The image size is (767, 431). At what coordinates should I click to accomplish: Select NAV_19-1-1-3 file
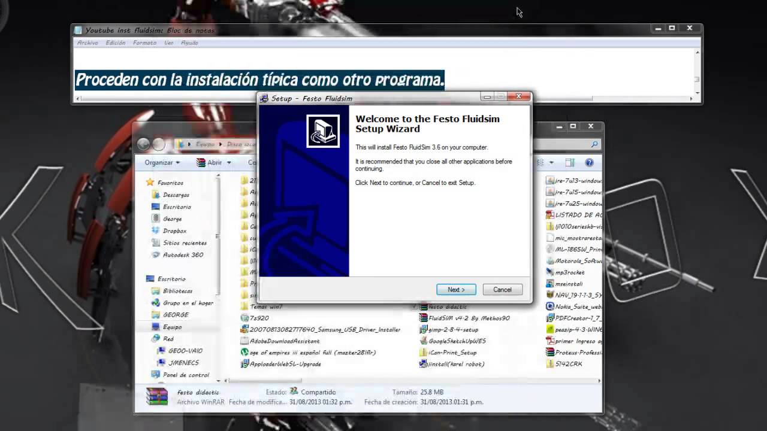click(x=574, y=295)
